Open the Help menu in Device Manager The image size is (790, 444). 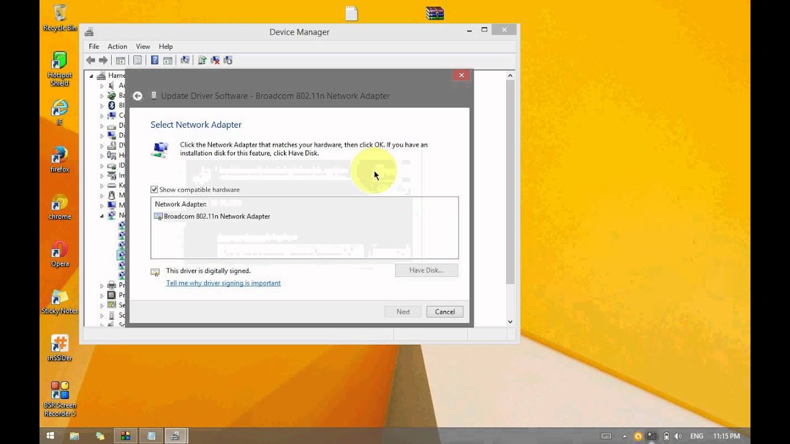click(x=165, y=46)
